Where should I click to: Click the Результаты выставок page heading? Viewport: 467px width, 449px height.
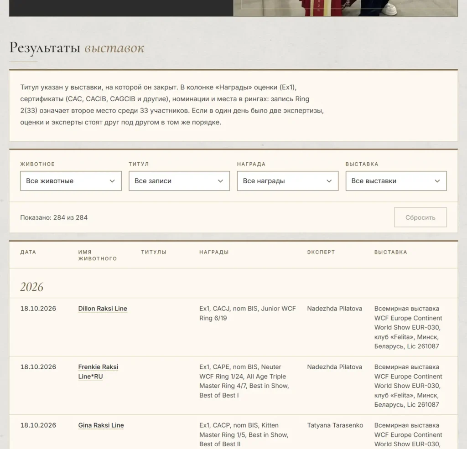tap(77, 48)
